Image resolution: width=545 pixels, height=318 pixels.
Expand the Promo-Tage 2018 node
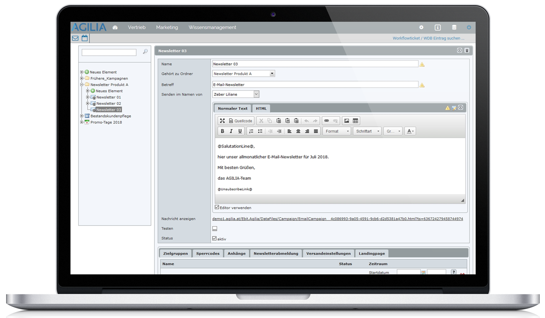(x=82, y=122)
